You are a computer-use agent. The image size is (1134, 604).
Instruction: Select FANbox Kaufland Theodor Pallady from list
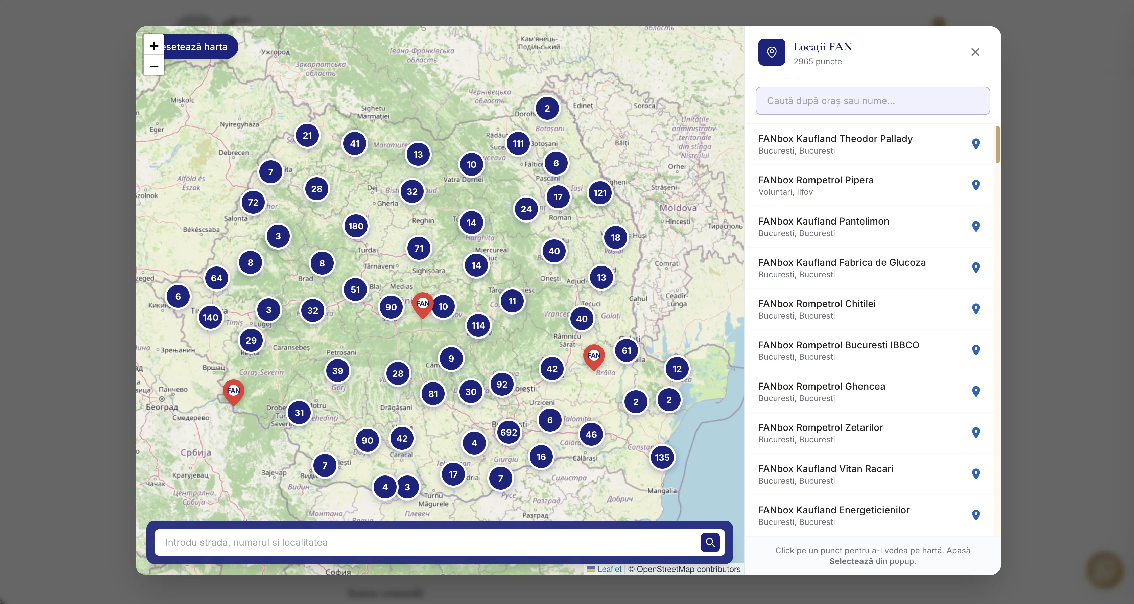click(869, 144)
